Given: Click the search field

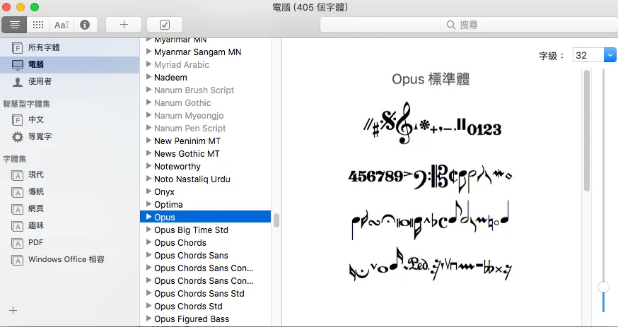Looking at the screenshot, I should [468, 25].
